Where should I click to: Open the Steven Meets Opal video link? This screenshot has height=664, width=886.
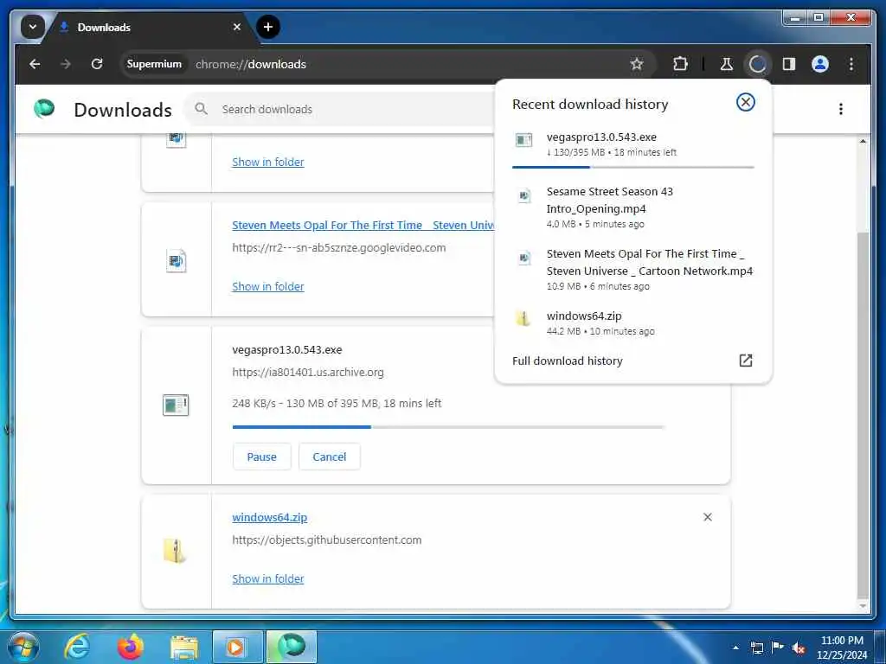click(x=363, y=225)
